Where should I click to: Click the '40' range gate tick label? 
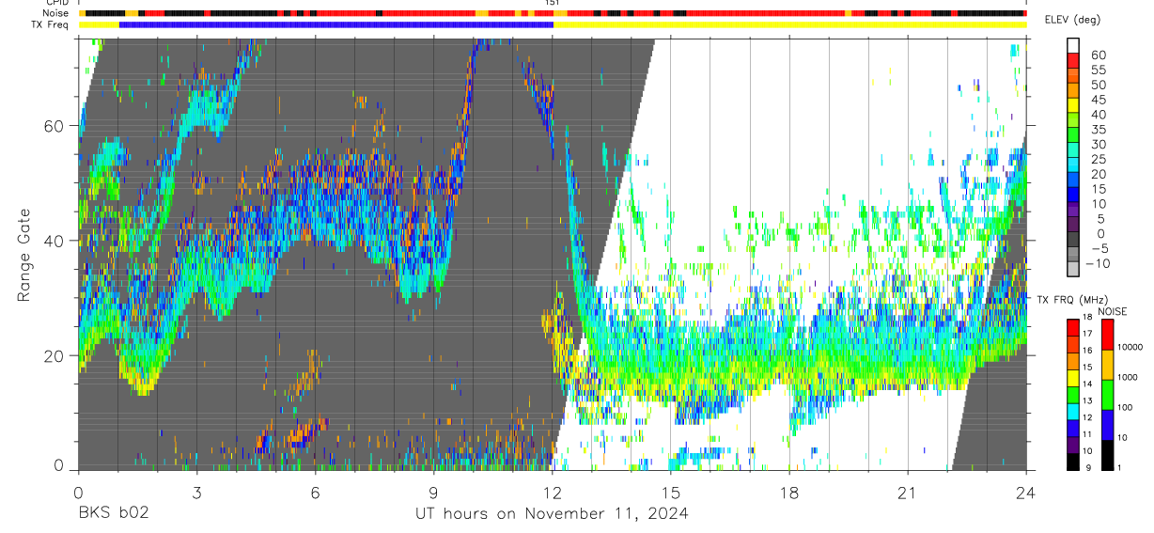[54, 241]
